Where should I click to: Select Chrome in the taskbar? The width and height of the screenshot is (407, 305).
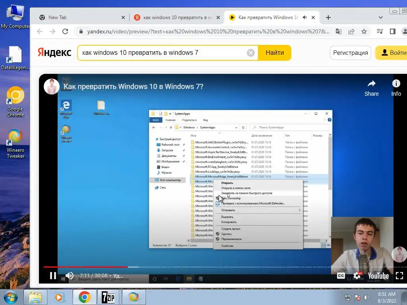pyautogui.click(x=84, y=297)
